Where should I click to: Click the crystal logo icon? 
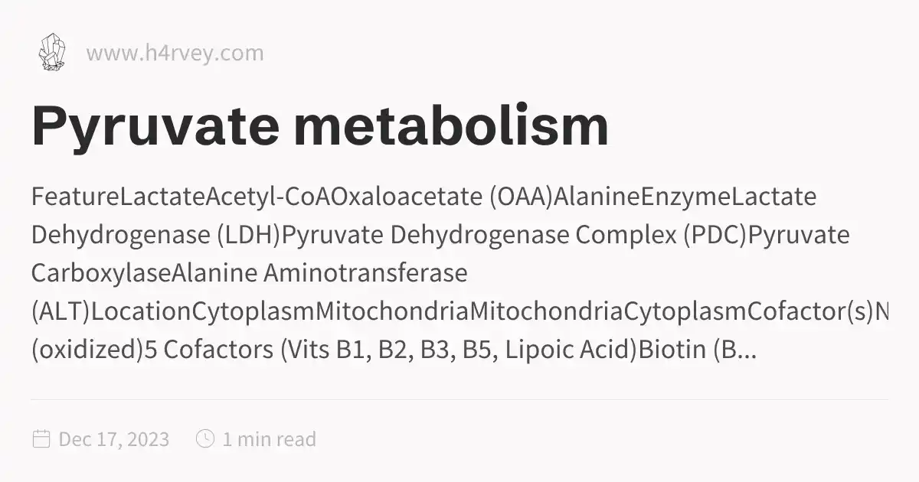pos(52,53)
